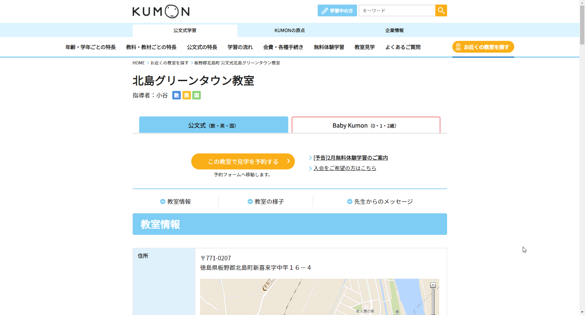
Task: Click the orange search magnifier button
Action: 441,10
